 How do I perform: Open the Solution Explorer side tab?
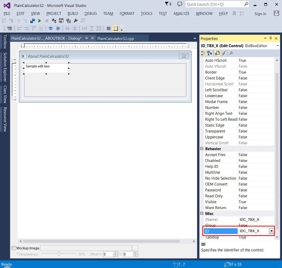[5, 67]
